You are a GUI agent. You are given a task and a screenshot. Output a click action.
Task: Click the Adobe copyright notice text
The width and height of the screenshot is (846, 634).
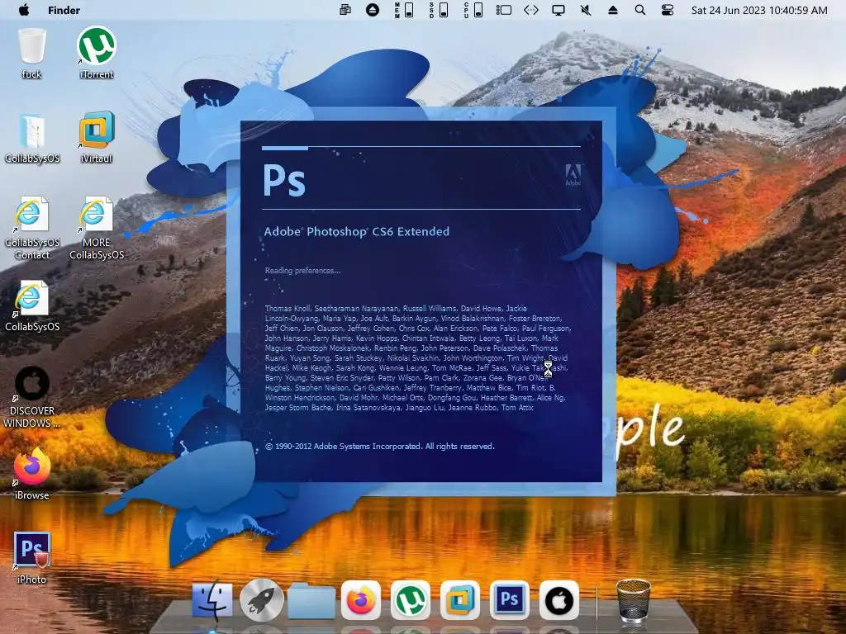pos(380,447)
